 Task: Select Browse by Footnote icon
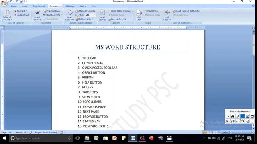coord(238,121)
